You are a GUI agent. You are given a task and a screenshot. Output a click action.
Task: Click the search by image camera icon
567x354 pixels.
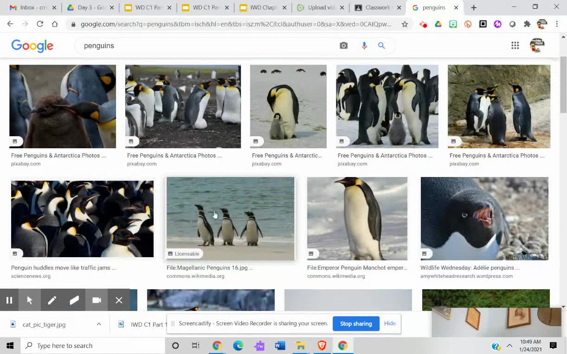tap(343, 45)
